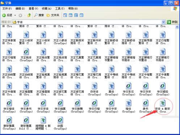The image size is (180, 135).
Task: Select the 方正中等线简体 font icon
Action: [129, 69]
